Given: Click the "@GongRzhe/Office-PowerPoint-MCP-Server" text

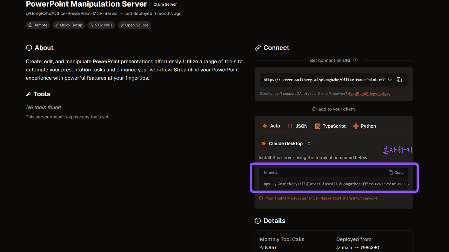Looking at the screenshot, I should point(72,14).
